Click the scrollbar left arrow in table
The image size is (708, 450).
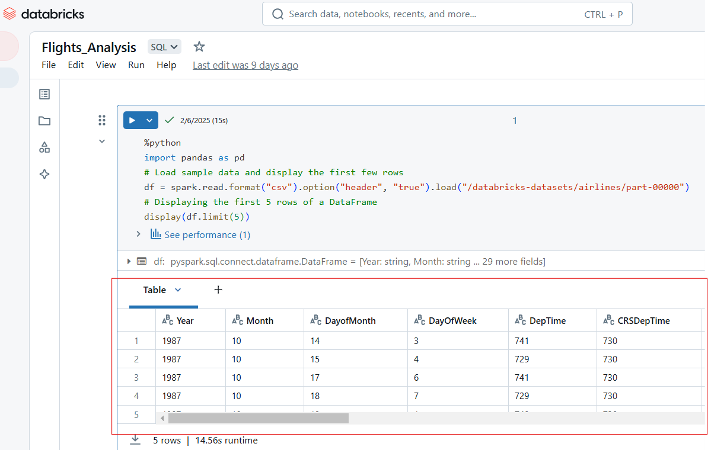coord(162,419)
